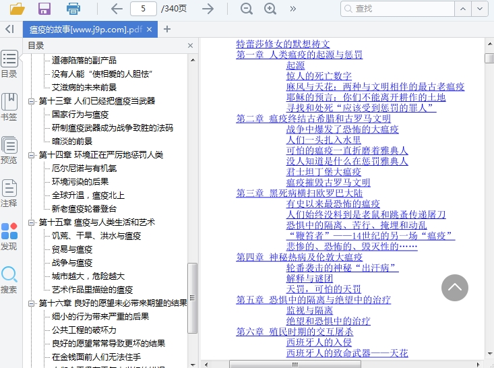
Task: Show more toolbar options chevron
Action: [x=293, y=9]
